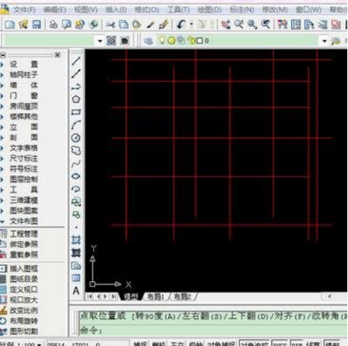Select the Gradient hatch tool

76,253
